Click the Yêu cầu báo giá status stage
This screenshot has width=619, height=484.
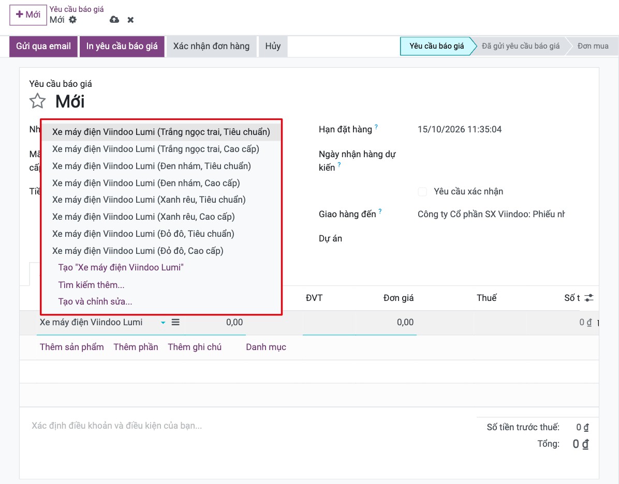click(x=436, y=46)
